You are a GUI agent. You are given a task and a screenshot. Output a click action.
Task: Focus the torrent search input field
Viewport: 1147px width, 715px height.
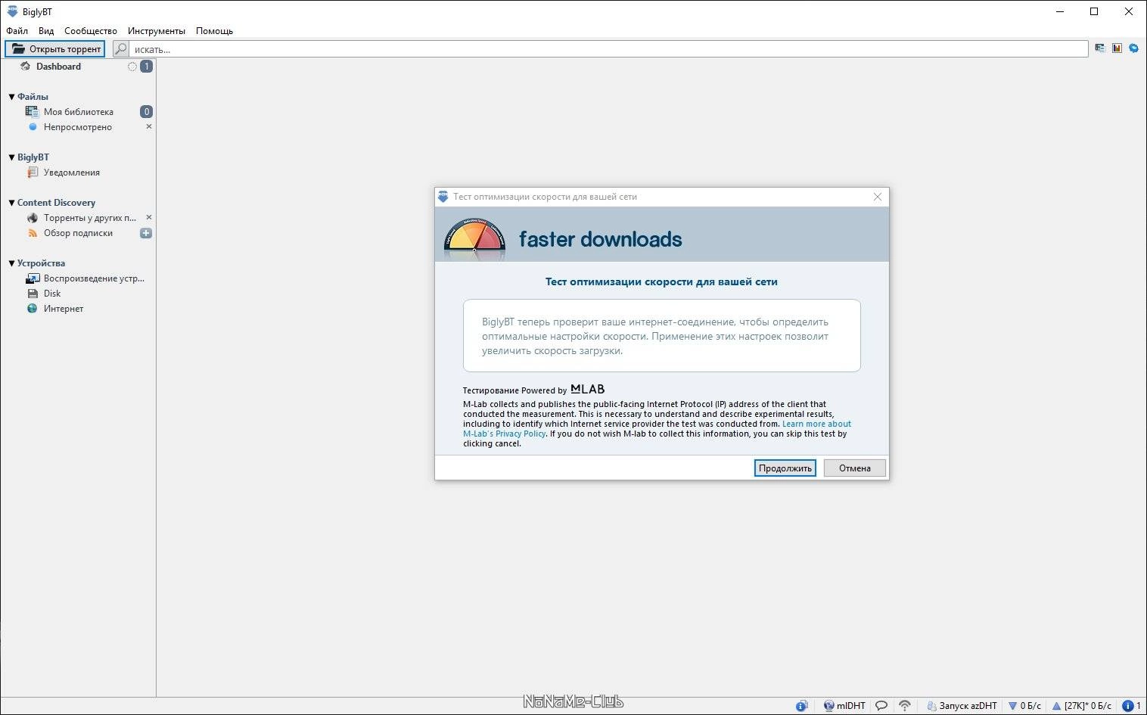click(608, 49)
